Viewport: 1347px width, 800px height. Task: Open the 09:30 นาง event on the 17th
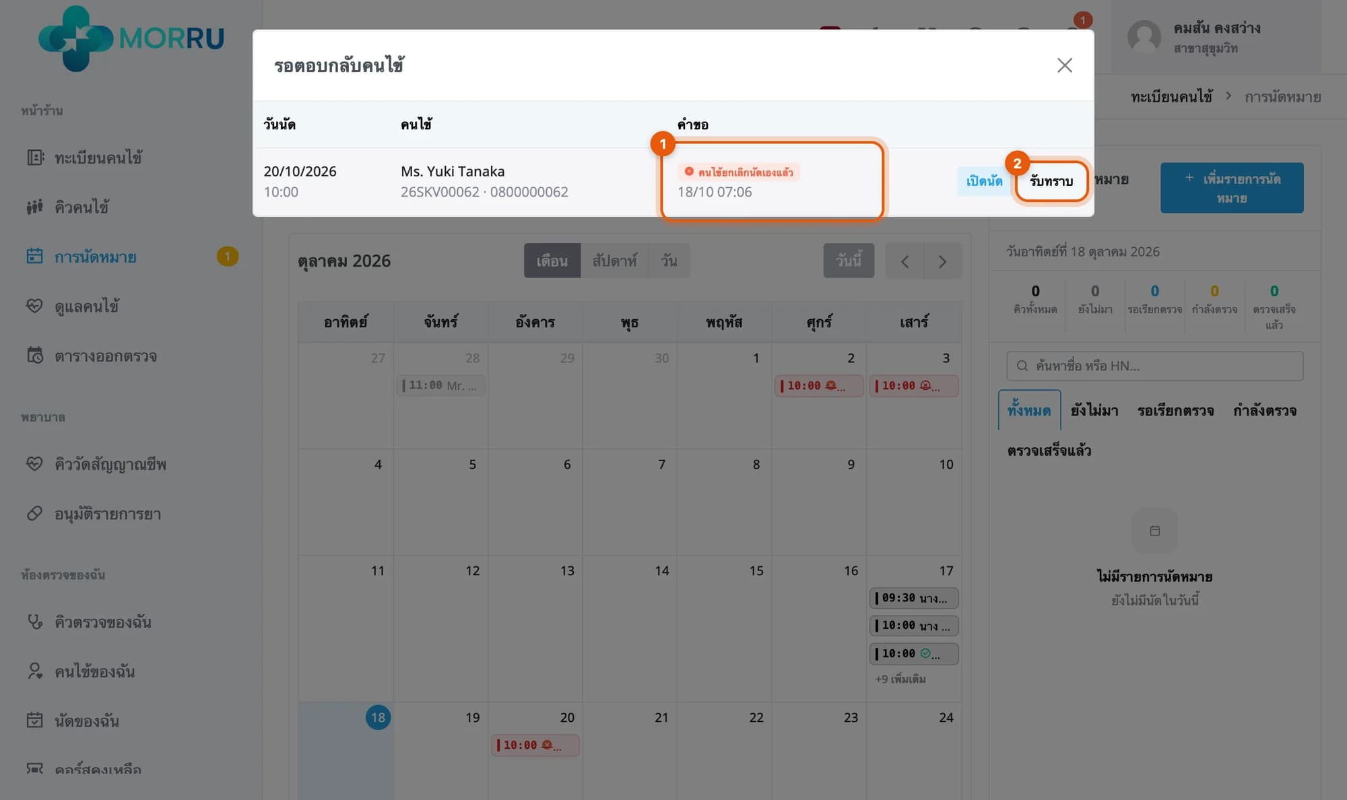[914, 598]
